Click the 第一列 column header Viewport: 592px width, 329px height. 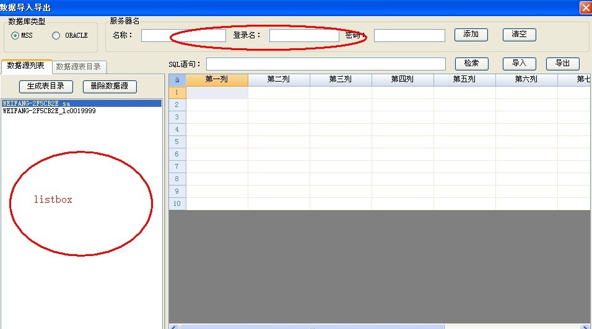point(217,80)
